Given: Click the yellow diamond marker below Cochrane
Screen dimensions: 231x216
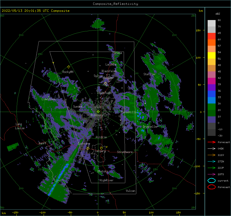Looking at the screenshot, I should [x=88, y=148].
